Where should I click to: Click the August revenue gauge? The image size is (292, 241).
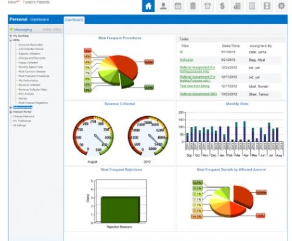click(93, 136)
